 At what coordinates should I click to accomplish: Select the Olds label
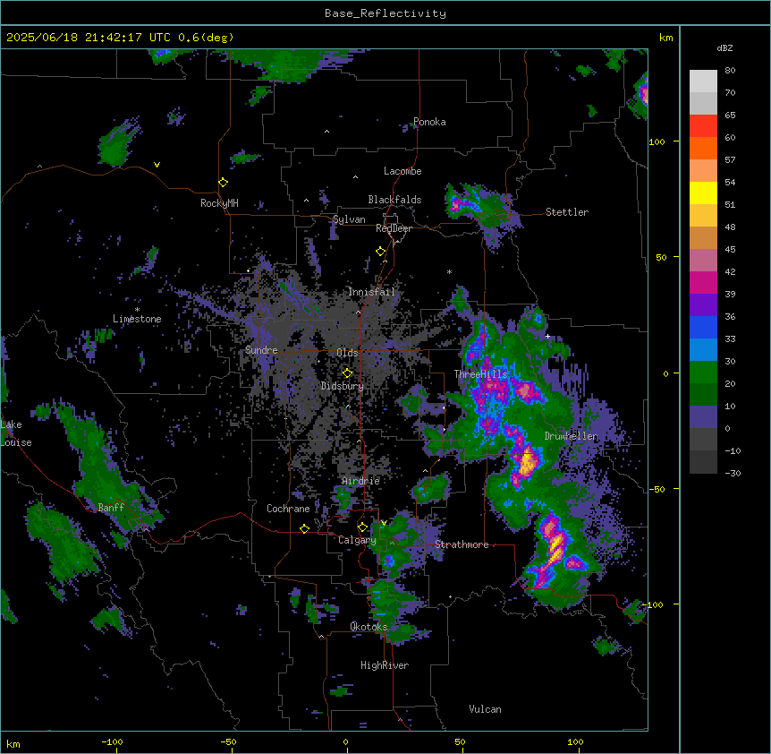(x=347, y=353)
